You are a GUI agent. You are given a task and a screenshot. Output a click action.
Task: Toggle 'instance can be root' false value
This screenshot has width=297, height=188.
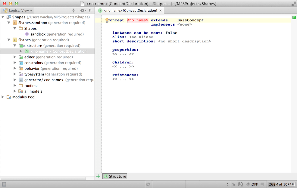coord(171,33)
